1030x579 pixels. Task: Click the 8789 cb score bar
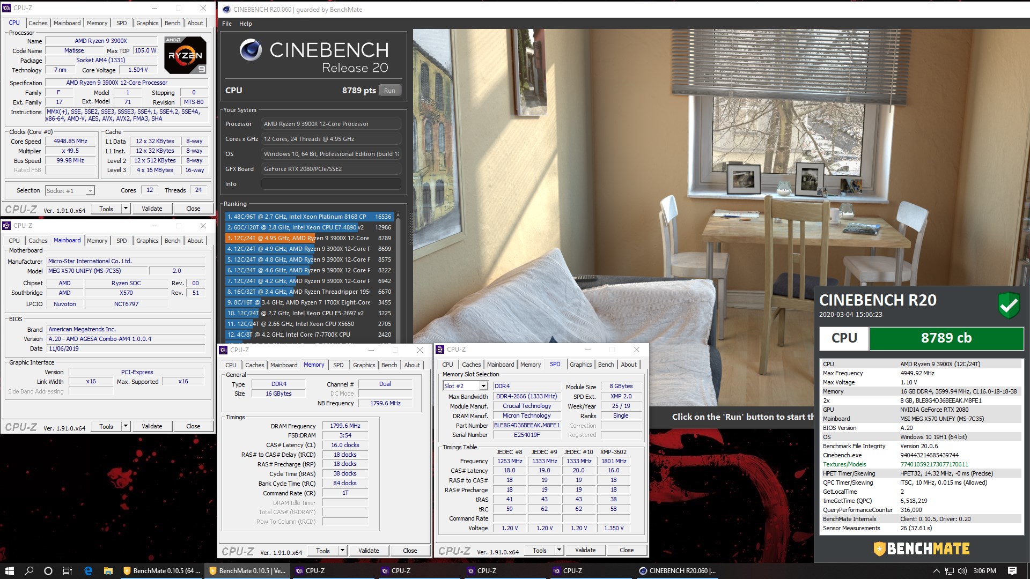(946, 338)
